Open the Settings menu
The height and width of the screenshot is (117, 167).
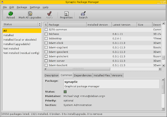click(35, 7)
